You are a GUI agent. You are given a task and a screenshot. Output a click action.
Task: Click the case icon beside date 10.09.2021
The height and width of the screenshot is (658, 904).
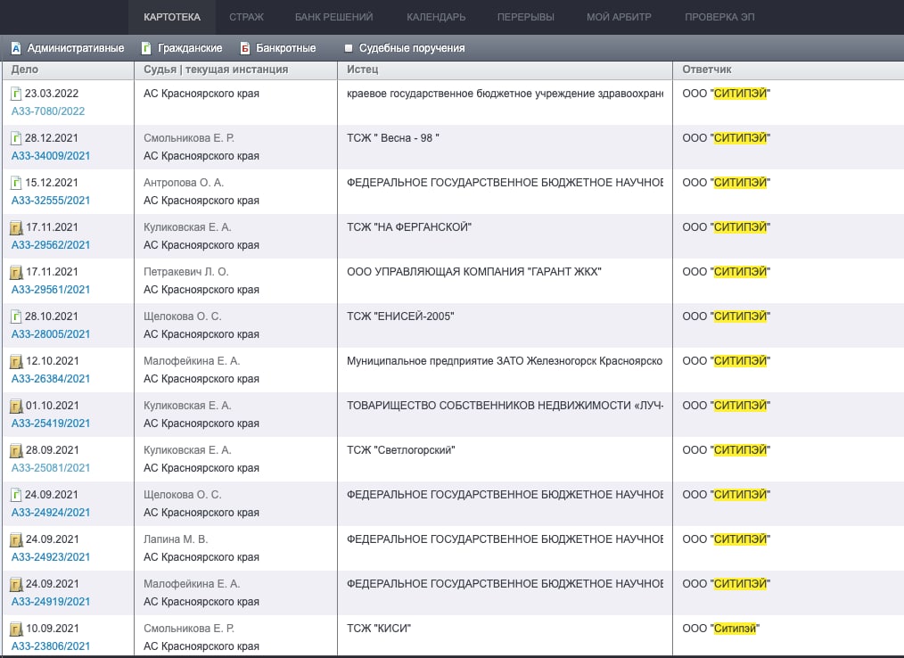(16, 629)
